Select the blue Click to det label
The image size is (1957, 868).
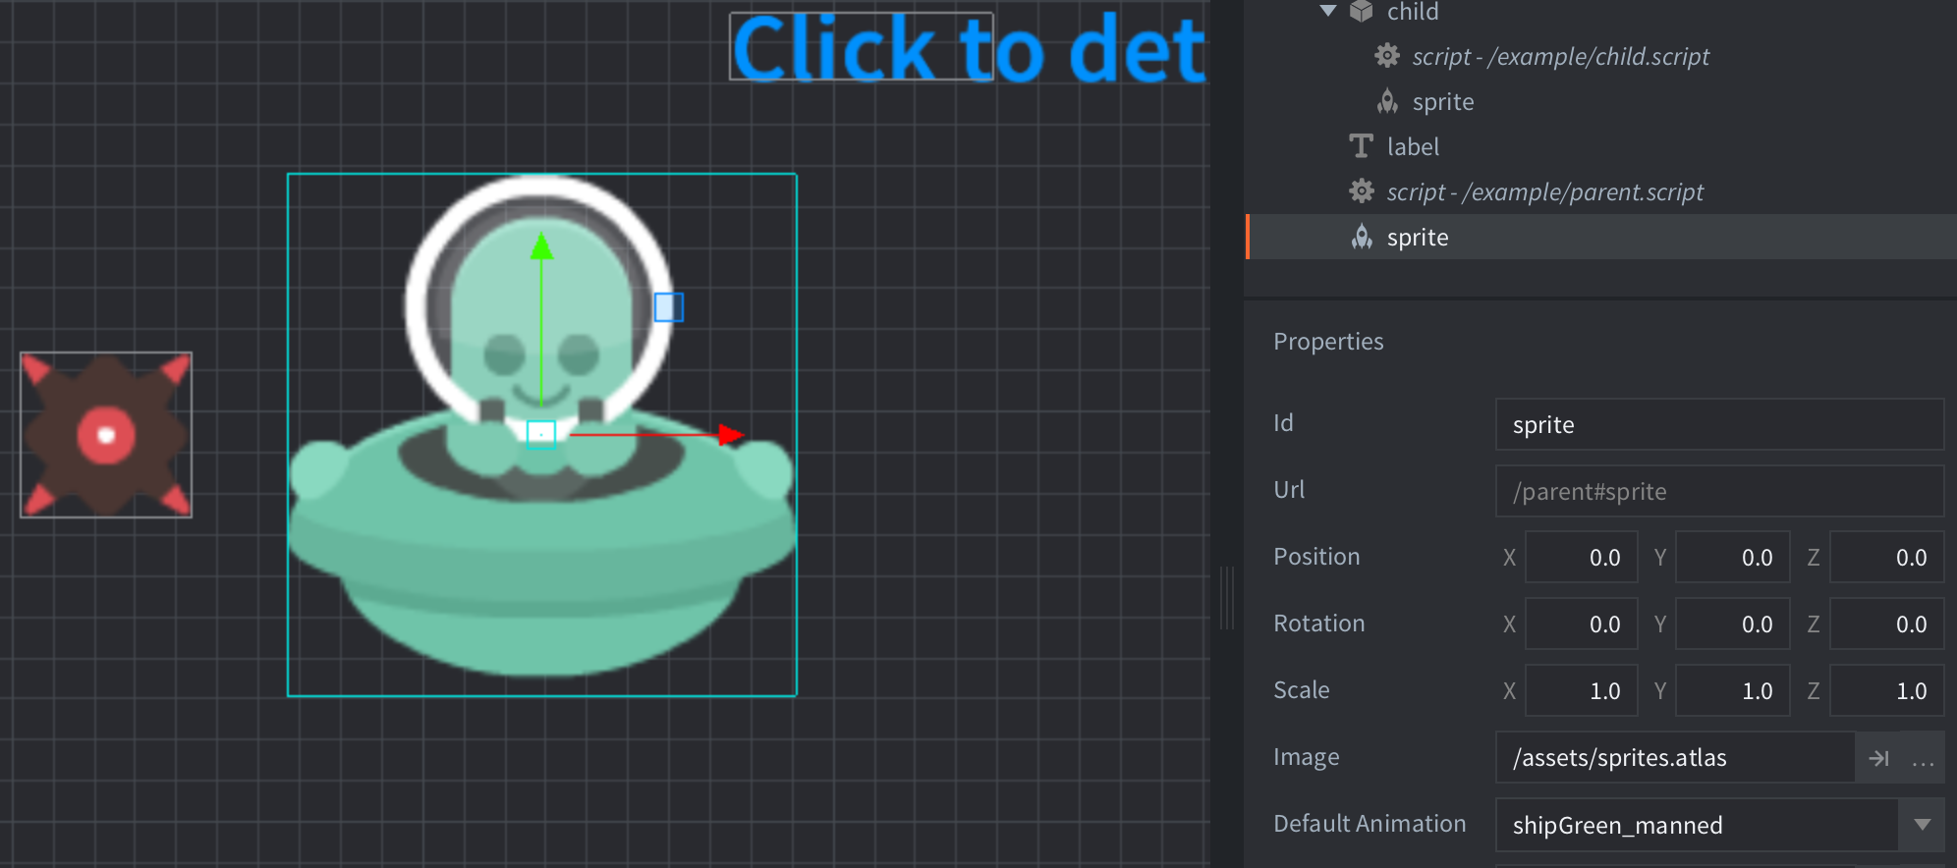click(x=969, y=47)
